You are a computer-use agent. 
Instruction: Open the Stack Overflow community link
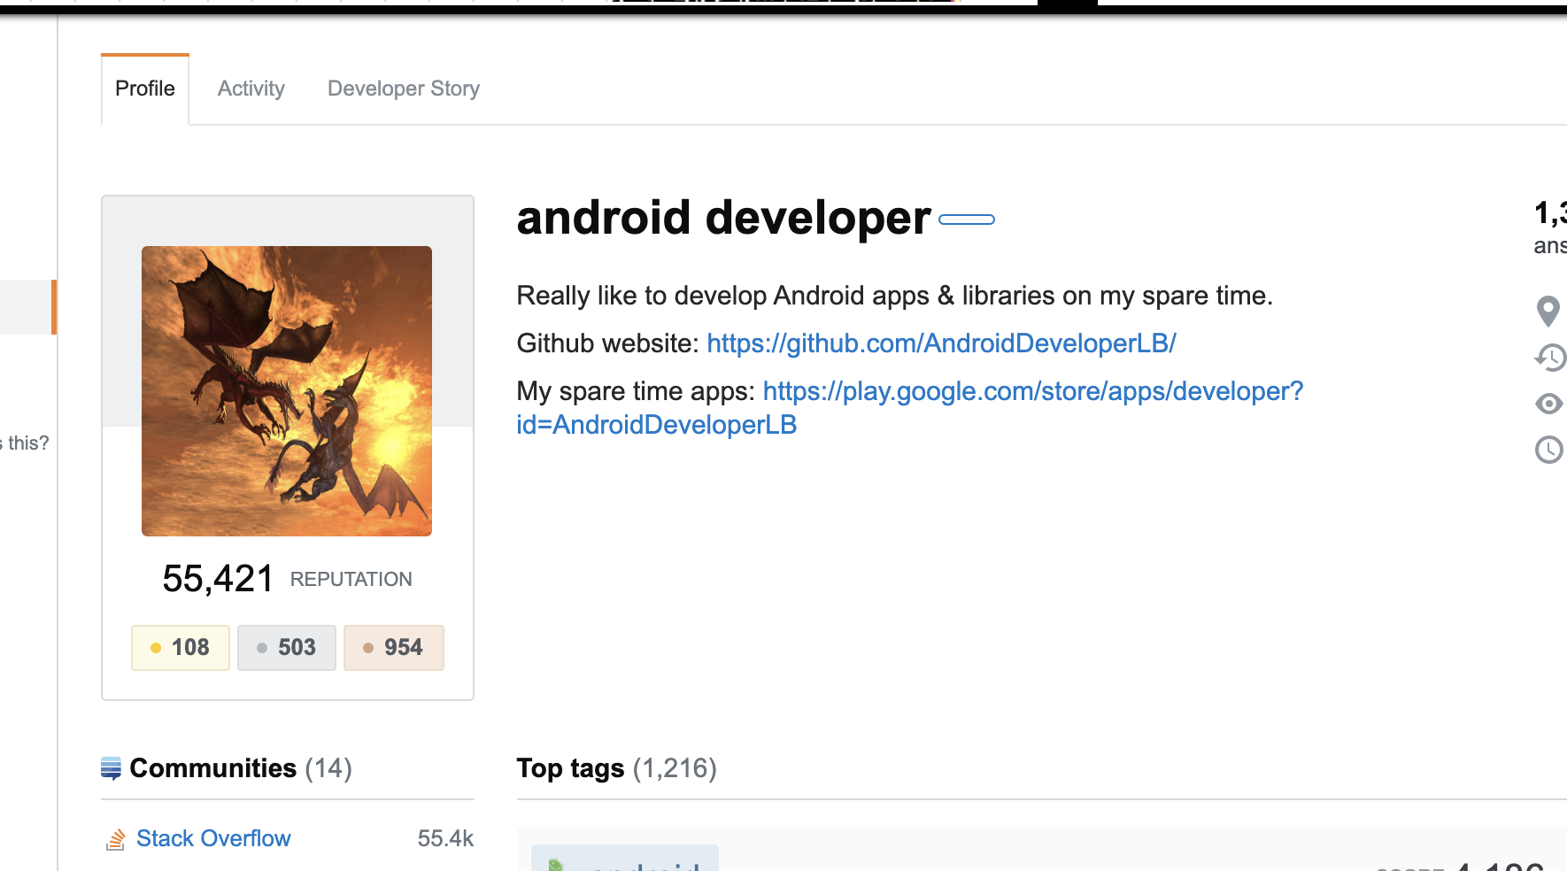click(213, 838)
